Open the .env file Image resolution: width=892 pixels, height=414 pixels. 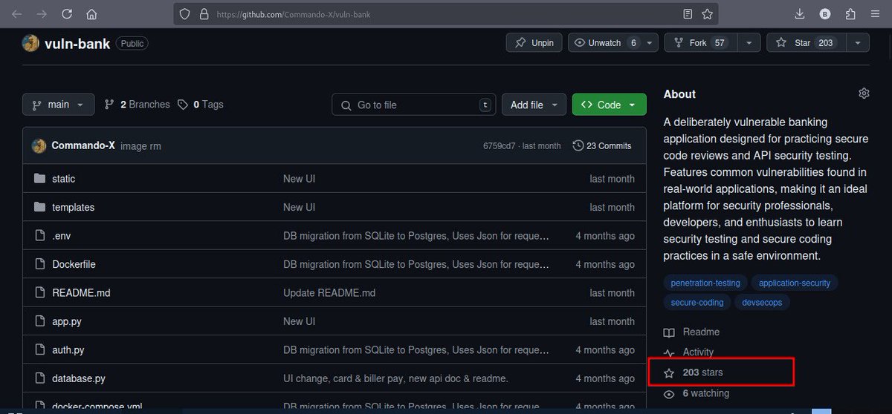point(61,236)
